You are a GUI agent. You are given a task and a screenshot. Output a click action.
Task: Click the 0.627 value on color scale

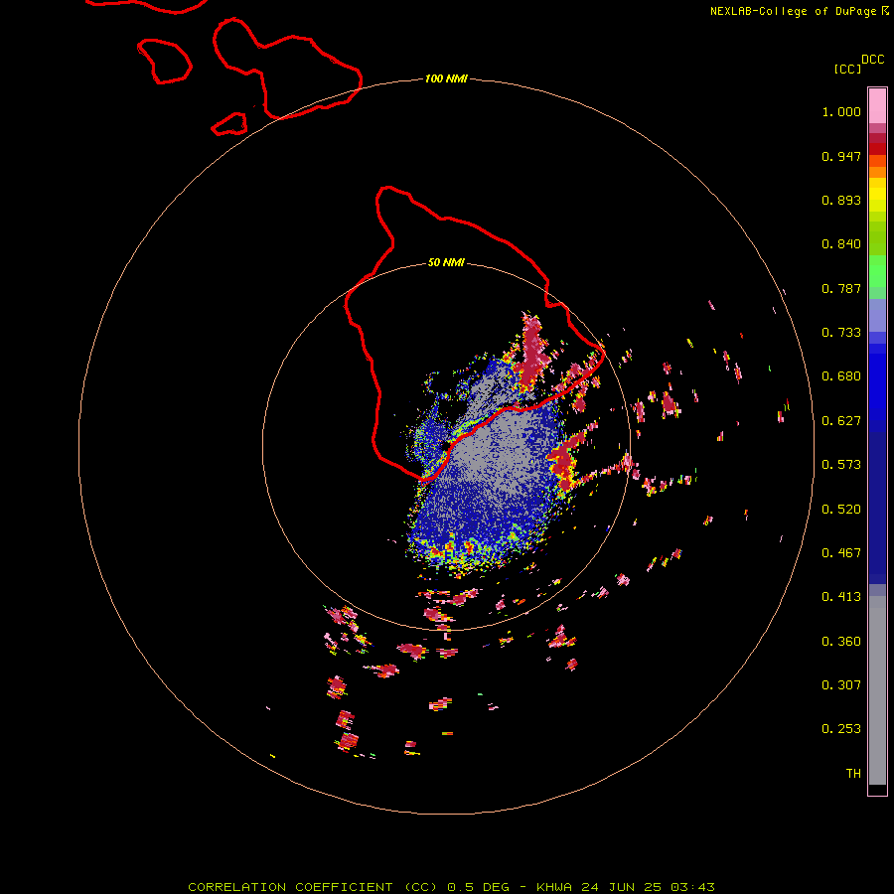(x=841, y=421)
